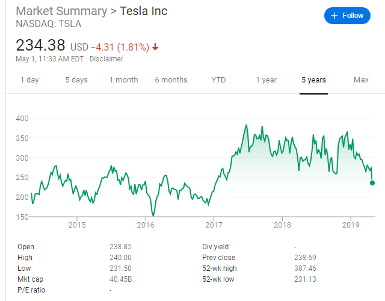Switch to the 1 month range
The width and height of the screenshot is (385, 301).
point(123,80)
